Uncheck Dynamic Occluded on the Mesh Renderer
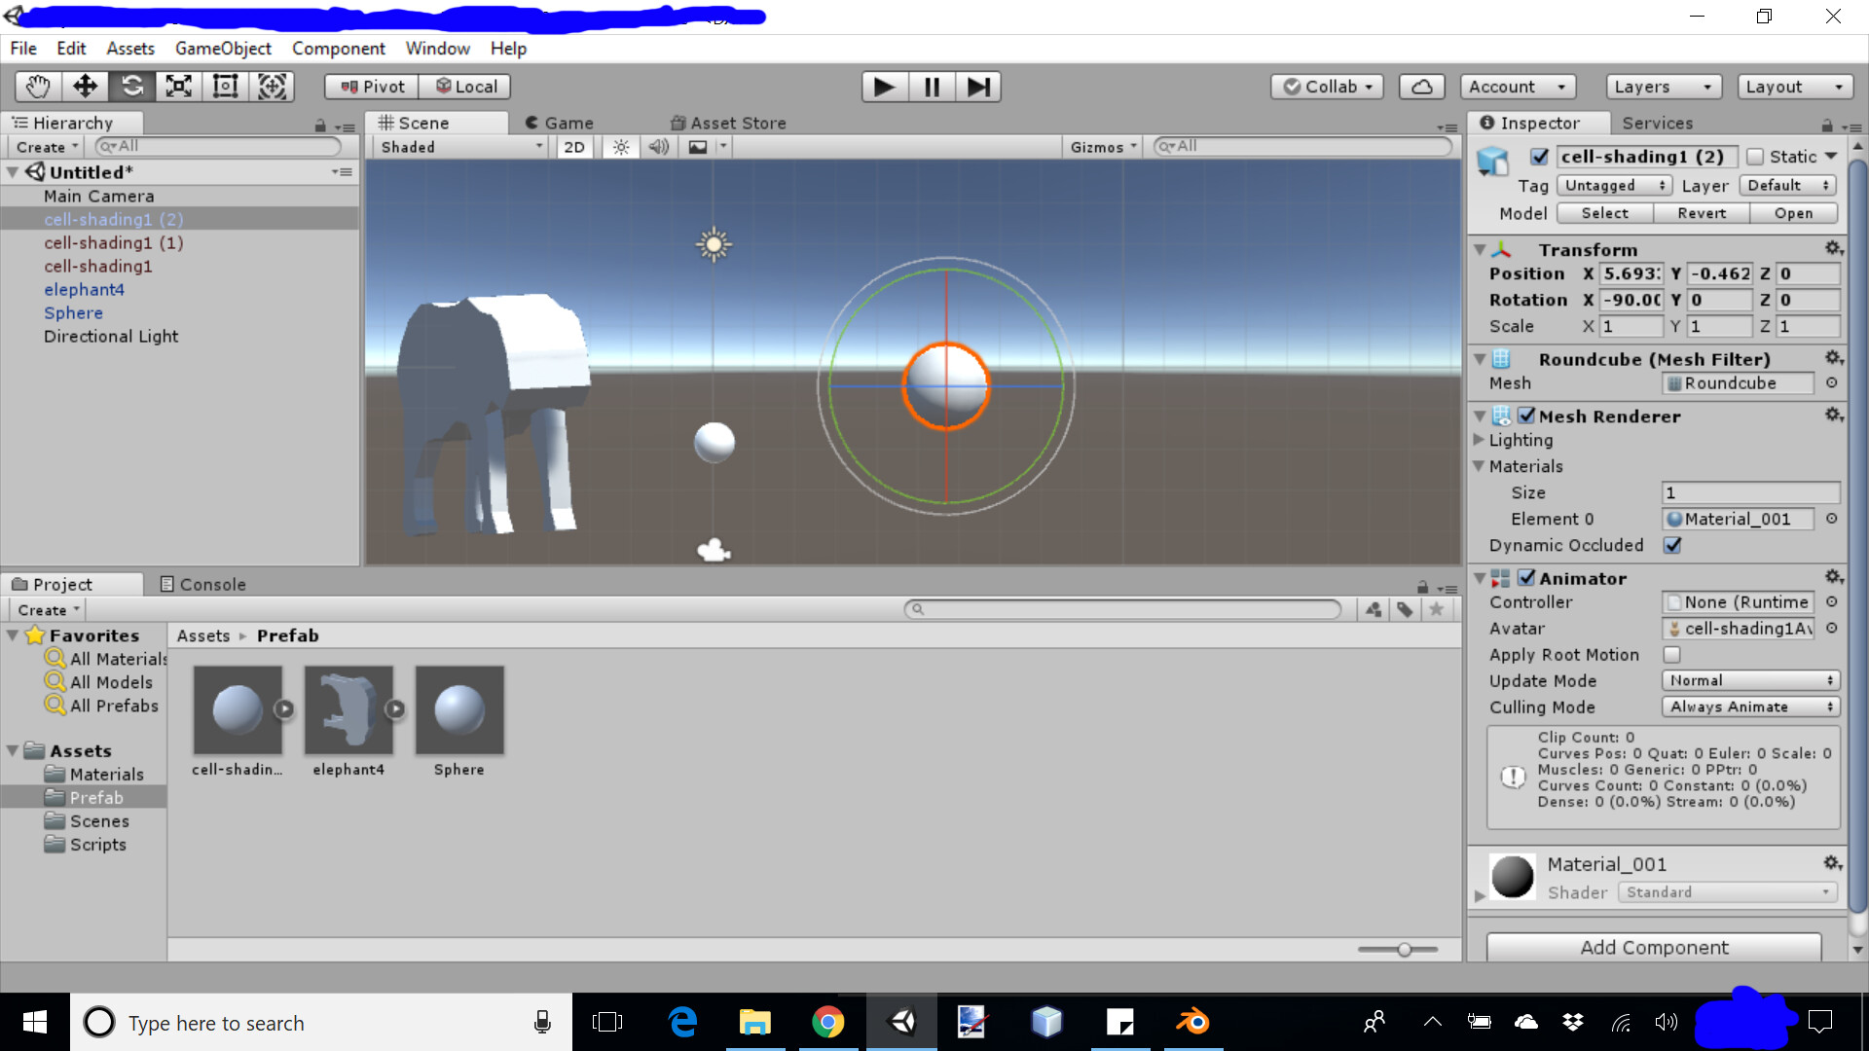Image resolution: width=1869 pixels, height=1051 pixels. pyautogui.click(x=1673, y=546)
